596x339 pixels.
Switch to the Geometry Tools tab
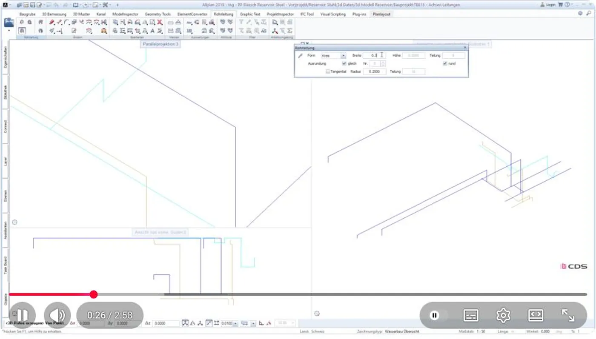point(158,14)
